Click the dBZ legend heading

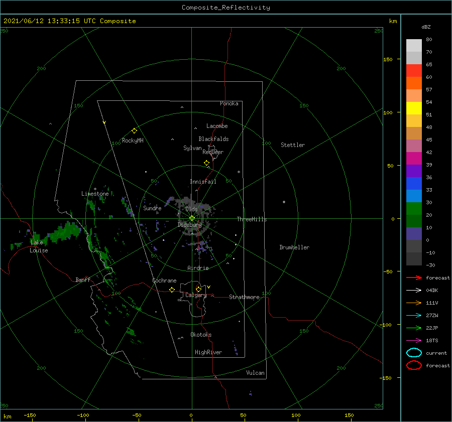tap(426, 27)
